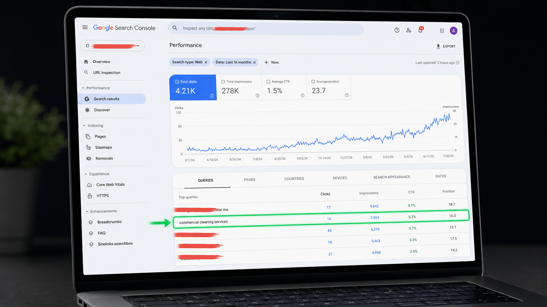The image size is (547, 307).
Task: Switch to the Countries tab
Action: pos(294,179)
